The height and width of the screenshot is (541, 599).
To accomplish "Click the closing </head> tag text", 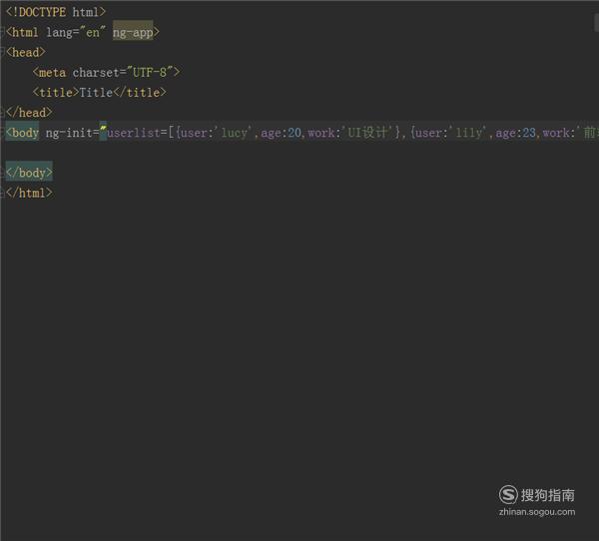I will [29, 113].
